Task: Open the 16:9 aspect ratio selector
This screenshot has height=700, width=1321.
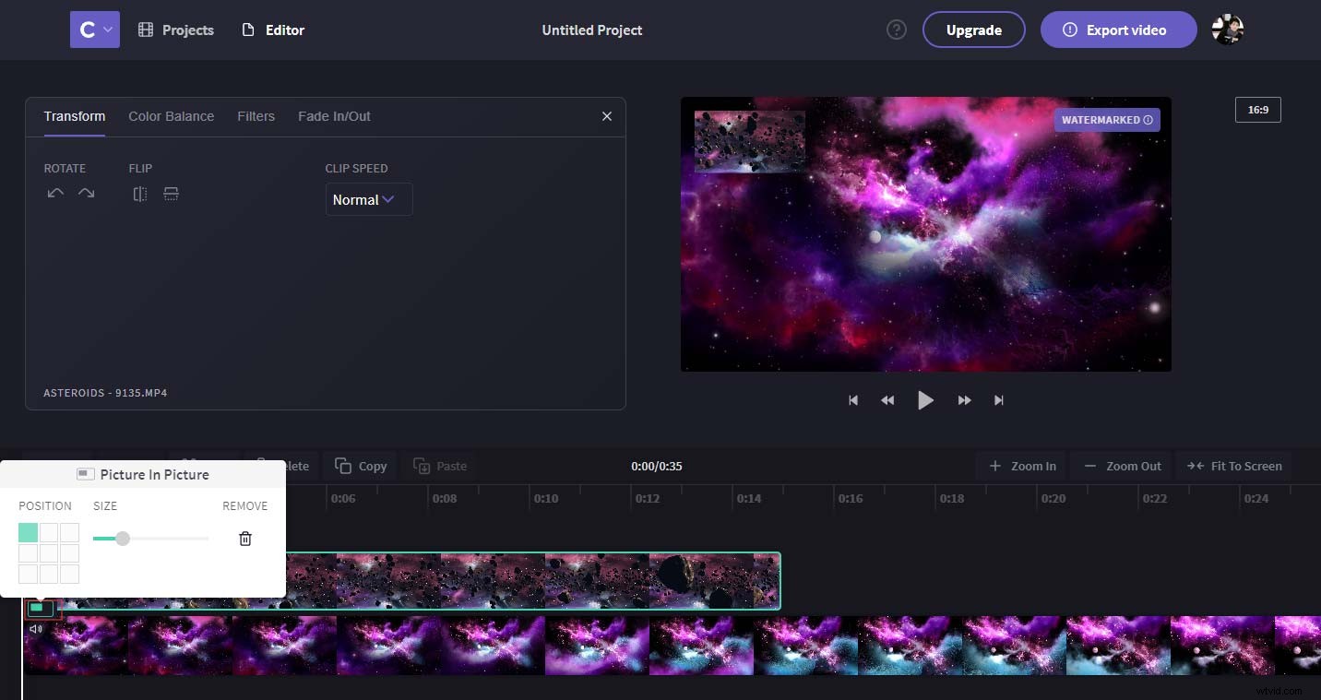Action: point(1257,109)
